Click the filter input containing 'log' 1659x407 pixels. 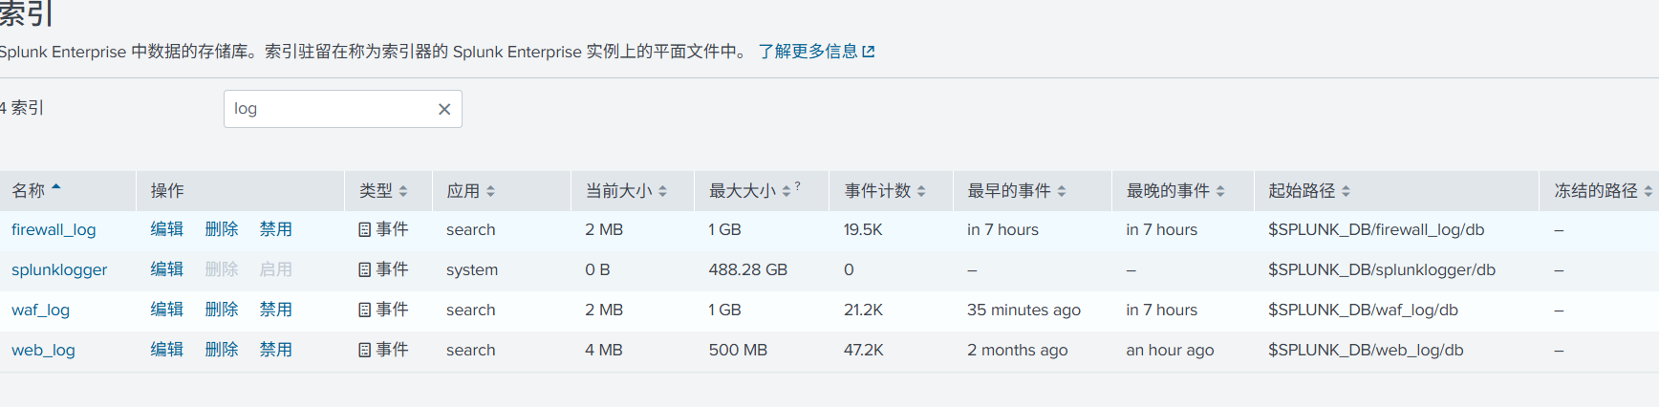330,109
